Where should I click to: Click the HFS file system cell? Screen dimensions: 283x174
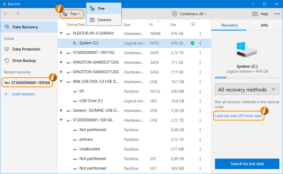pyautogui.click(x=153, y=101)
